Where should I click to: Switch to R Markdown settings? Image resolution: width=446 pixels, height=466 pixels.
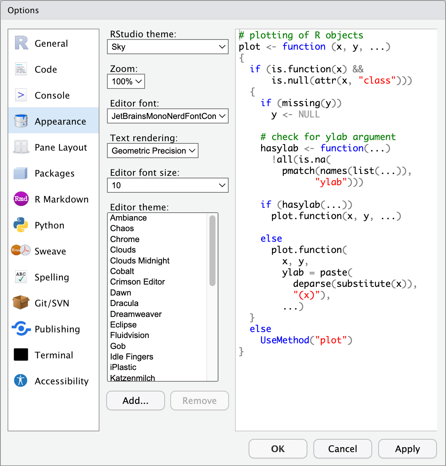click(53, 199)
